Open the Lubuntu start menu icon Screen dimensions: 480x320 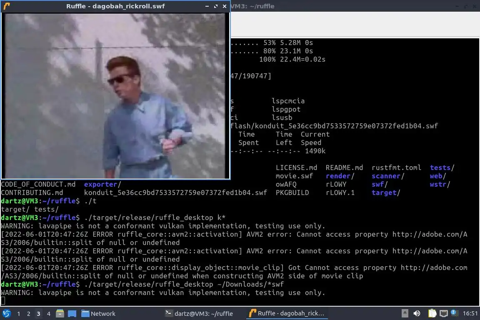click(6, 314)
